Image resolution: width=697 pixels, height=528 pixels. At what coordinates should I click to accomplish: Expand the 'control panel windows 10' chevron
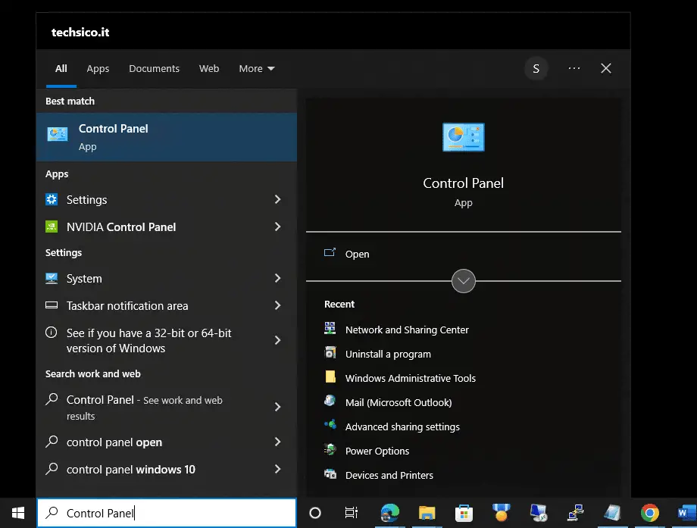[x=277, y=470]
